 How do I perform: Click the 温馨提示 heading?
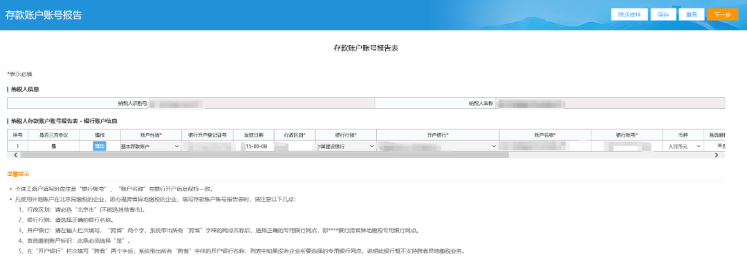coord(17,173)
